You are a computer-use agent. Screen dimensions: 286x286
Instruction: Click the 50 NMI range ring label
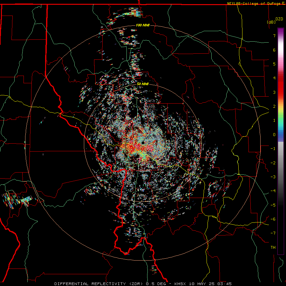pos(143,84)
